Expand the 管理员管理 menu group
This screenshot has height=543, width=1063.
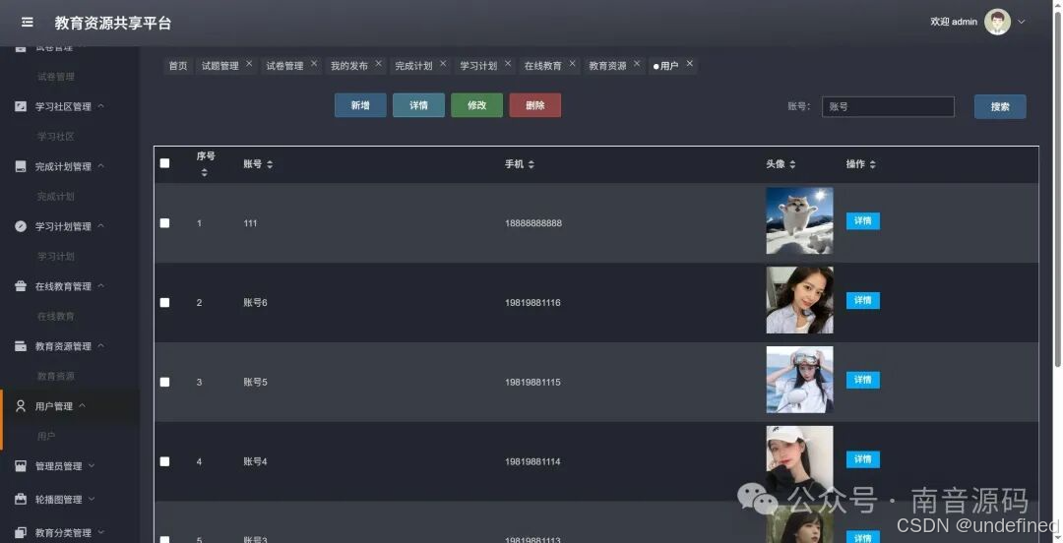point(92,465)
